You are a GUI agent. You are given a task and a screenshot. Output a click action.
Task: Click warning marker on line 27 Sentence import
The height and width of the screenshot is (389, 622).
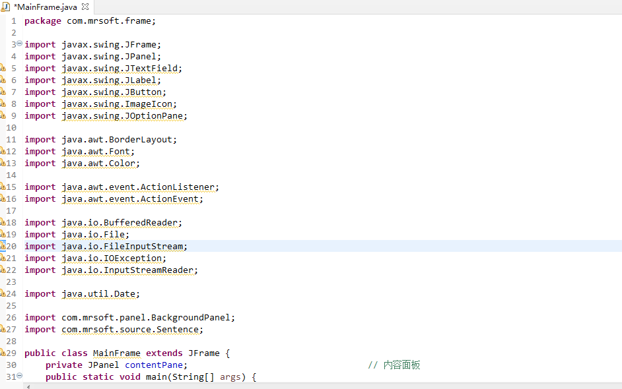point(3,329)
